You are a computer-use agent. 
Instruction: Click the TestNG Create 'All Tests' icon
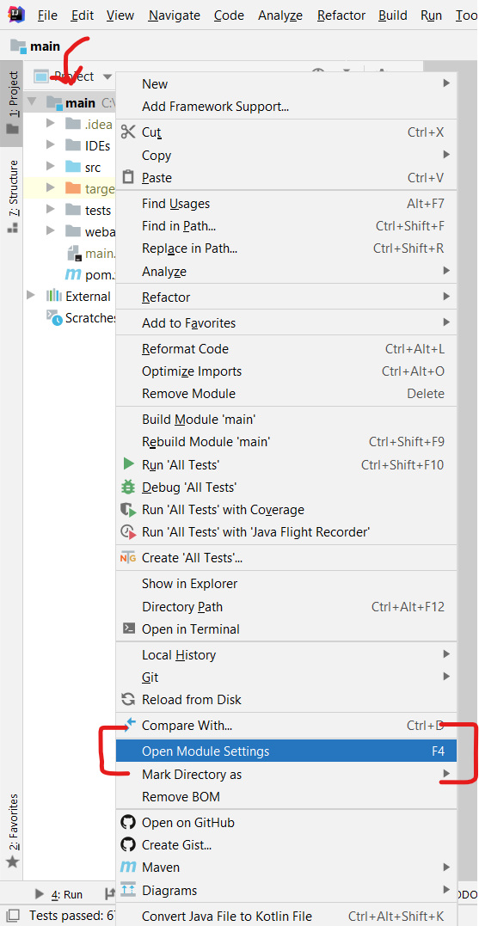click(127, 557)
